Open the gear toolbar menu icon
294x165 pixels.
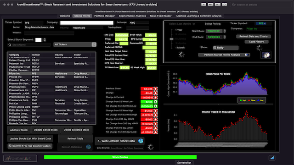(x=217, y=5)
